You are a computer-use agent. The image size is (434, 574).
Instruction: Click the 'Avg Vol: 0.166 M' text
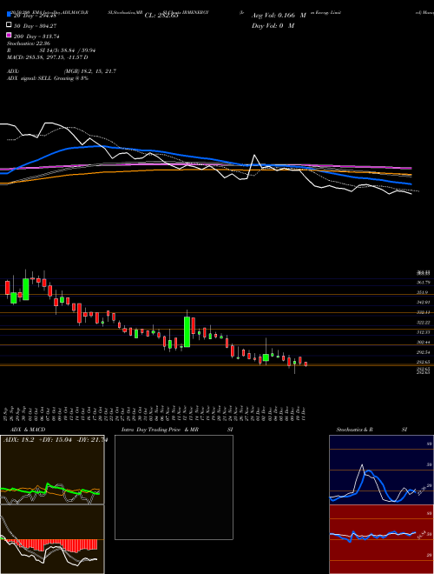279,16
